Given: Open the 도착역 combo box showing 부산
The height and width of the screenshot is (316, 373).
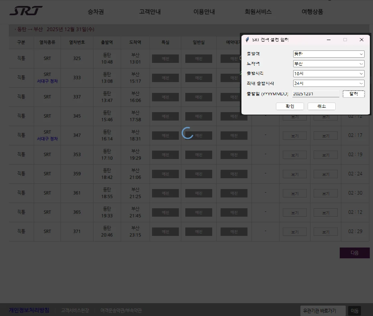Looking at the screenshot, I should tap(328, 64).
